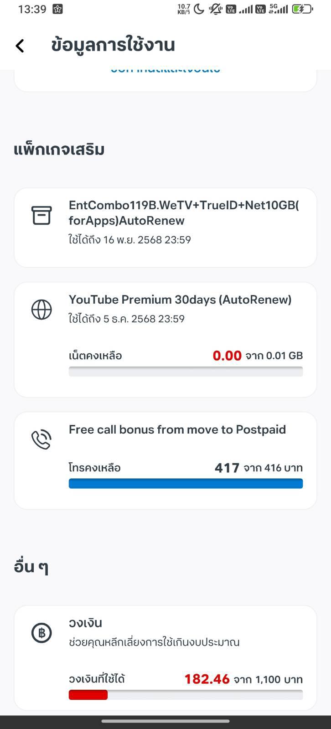Tap the back arrow in header
Viewport: 331px width, 729px height.
click(x=20, y=46)
